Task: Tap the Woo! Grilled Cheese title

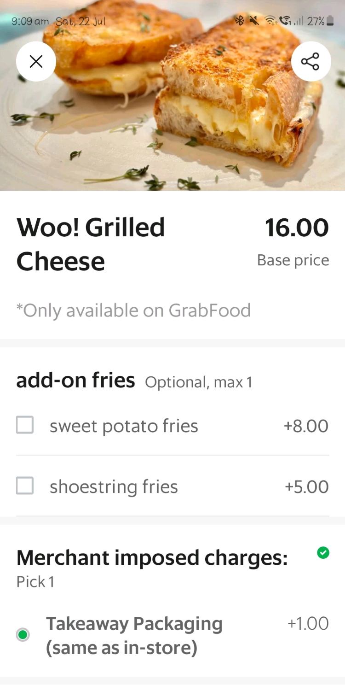Action: pyautogui.click(x=91, y=244)
